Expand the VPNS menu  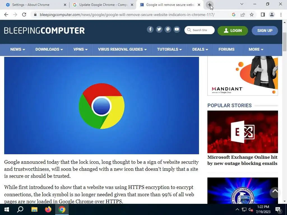pos(80,49)
